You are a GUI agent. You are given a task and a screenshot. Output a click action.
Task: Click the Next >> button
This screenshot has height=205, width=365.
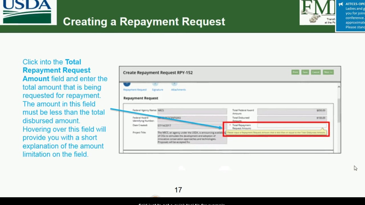(x=328, y=72)
